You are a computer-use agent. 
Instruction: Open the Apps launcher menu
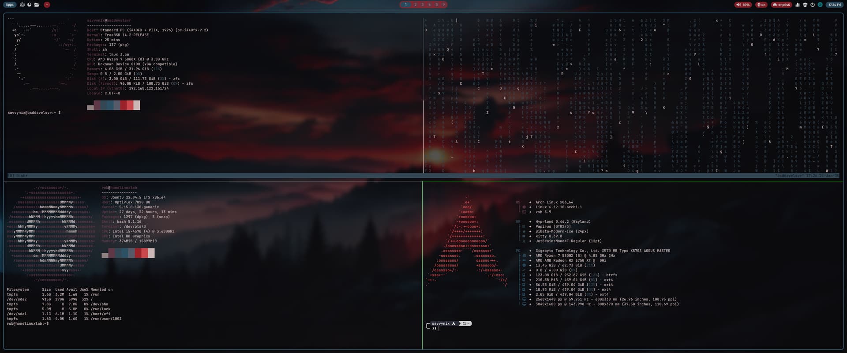click(10, 5)
